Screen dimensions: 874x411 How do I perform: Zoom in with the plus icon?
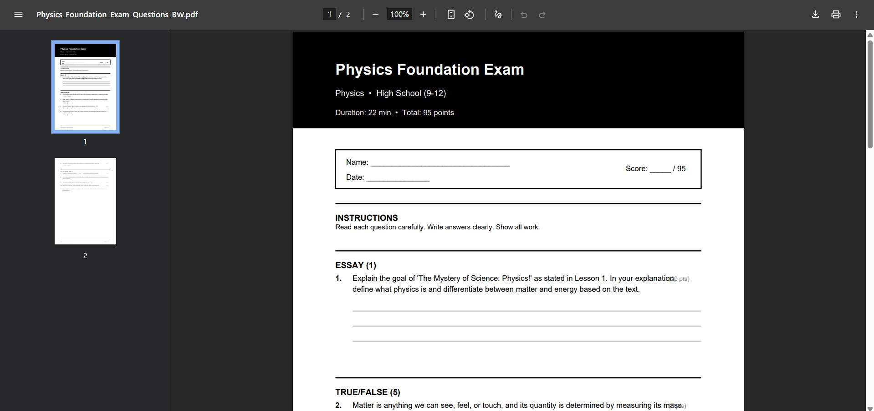click(x=423, y=15)
